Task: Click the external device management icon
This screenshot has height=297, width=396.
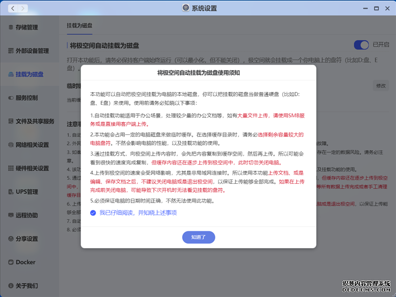Action: [11, 51]
